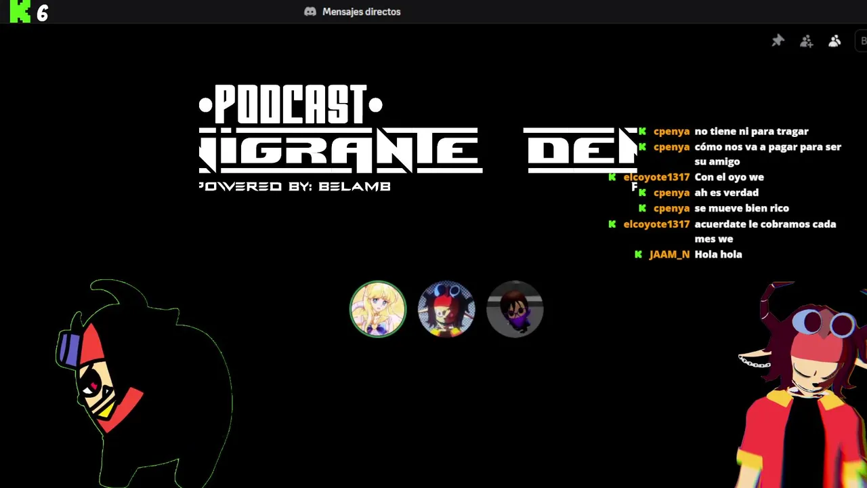
Task: Click the message 'no tiene ni para tragar'
Action: [x=752, y=131]
